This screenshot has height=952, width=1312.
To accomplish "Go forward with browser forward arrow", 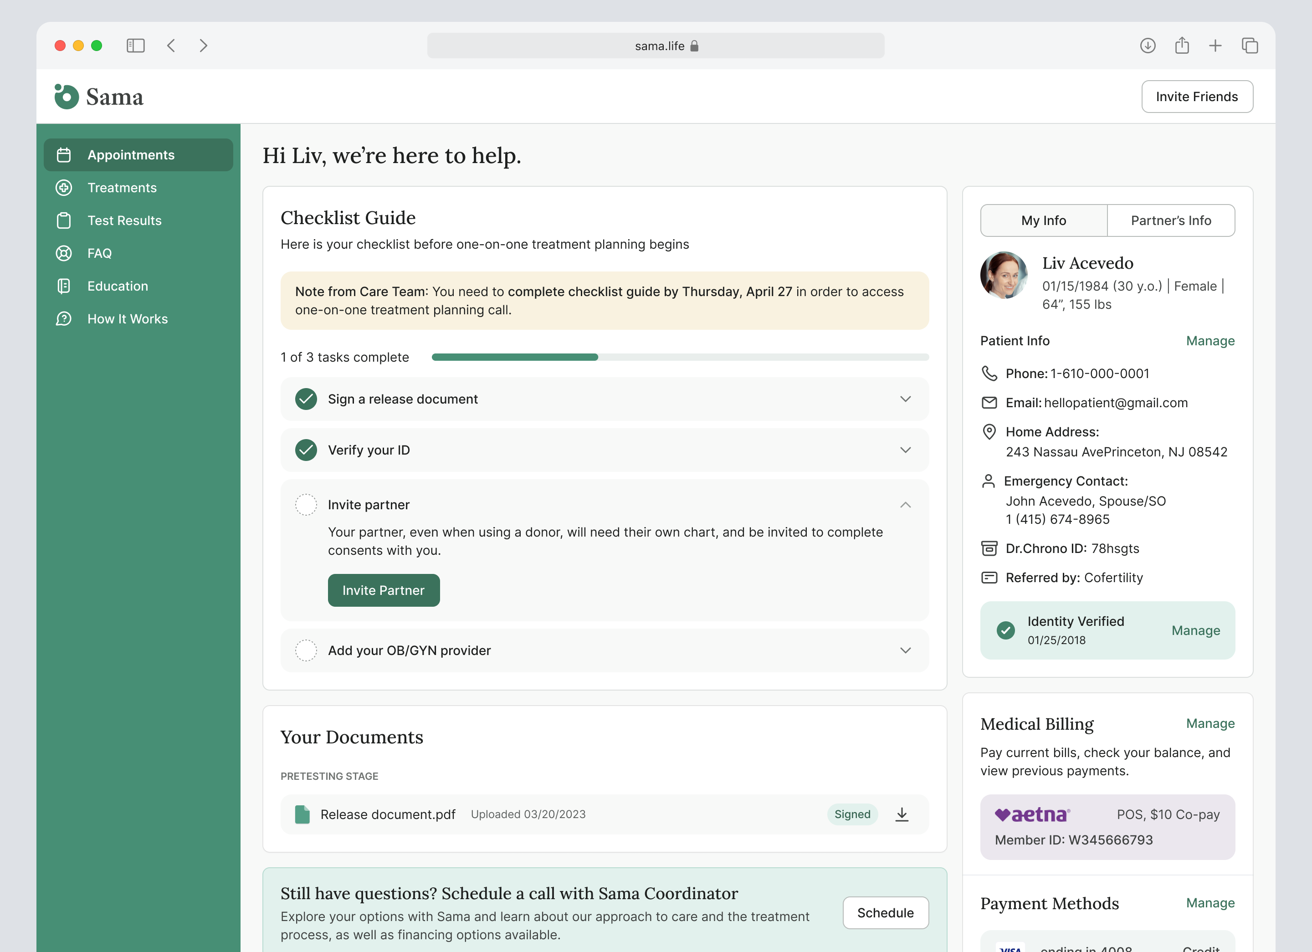I will 203,46.
